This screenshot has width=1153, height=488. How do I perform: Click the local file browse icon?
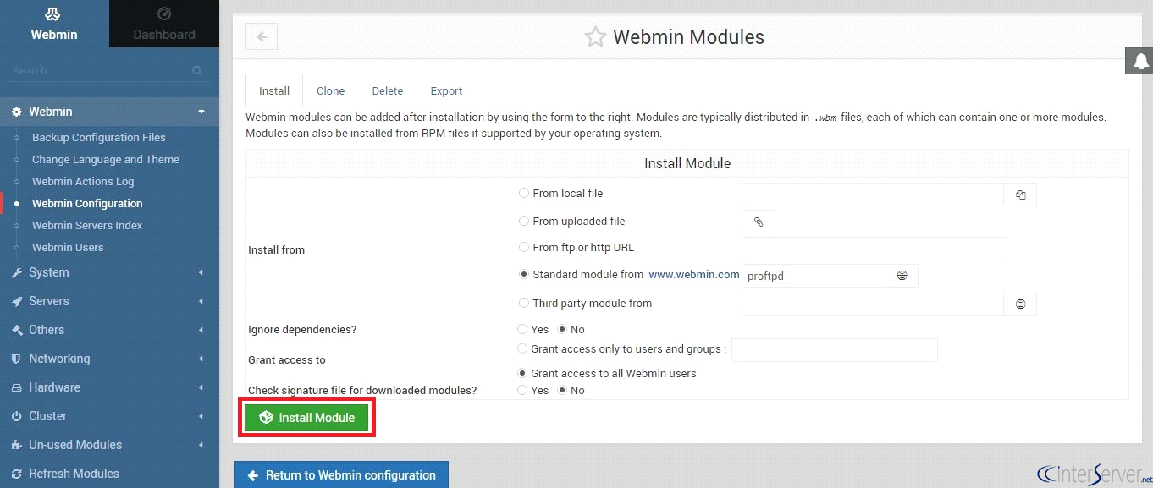click(1020, 195)
